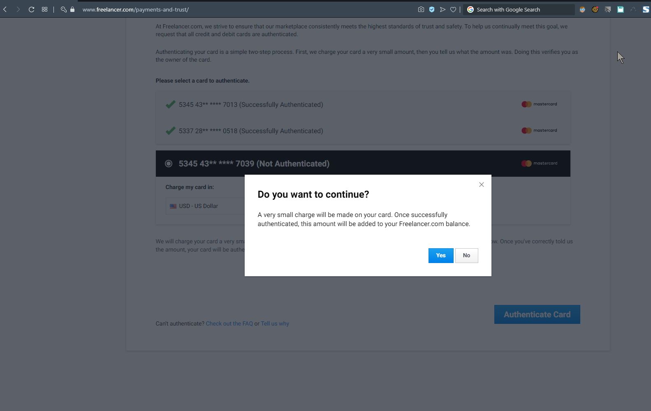651x411 pixels.
Task: Click the Google logo in search box
Action: point(470,9)
